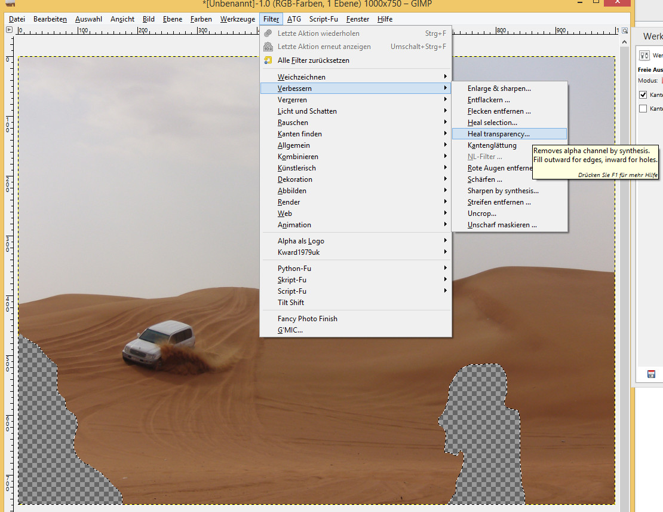Enable the second unchecked Kanten checkbox

click(643, 109)
